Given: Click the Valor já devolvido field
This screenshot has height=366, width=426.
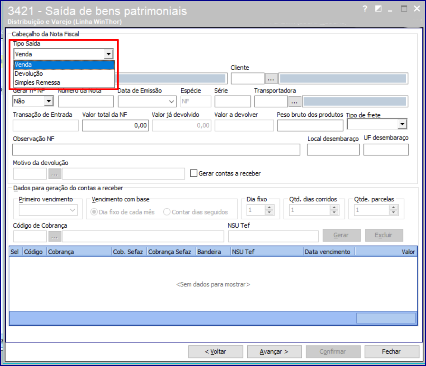Looking at the screenshot, I should click(182, 125).
